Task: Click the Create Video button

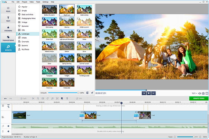Action: 199,98
